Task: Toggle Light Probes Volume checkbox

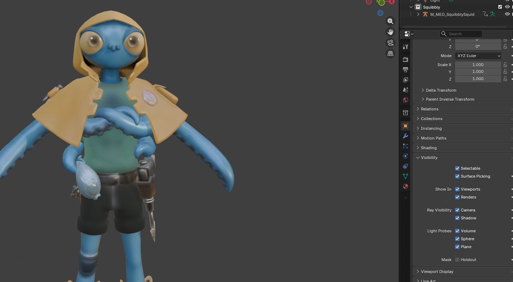Action: (x=457, y=231)
